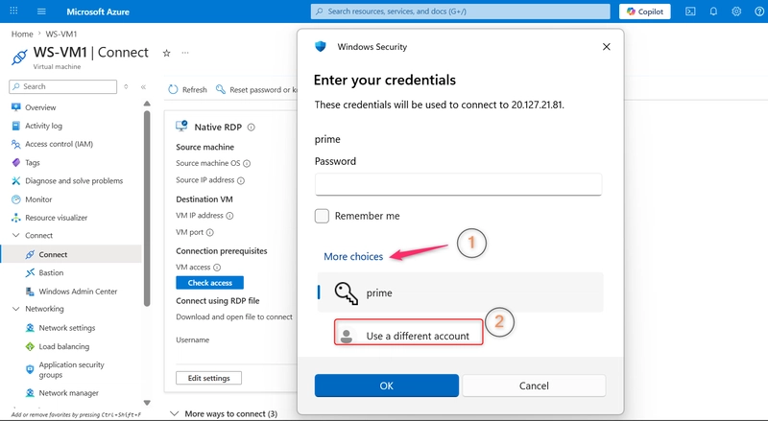This screenshot has height=421, width=768.
Task: Click the Download and open file to connect text
Action: point(234,316)
